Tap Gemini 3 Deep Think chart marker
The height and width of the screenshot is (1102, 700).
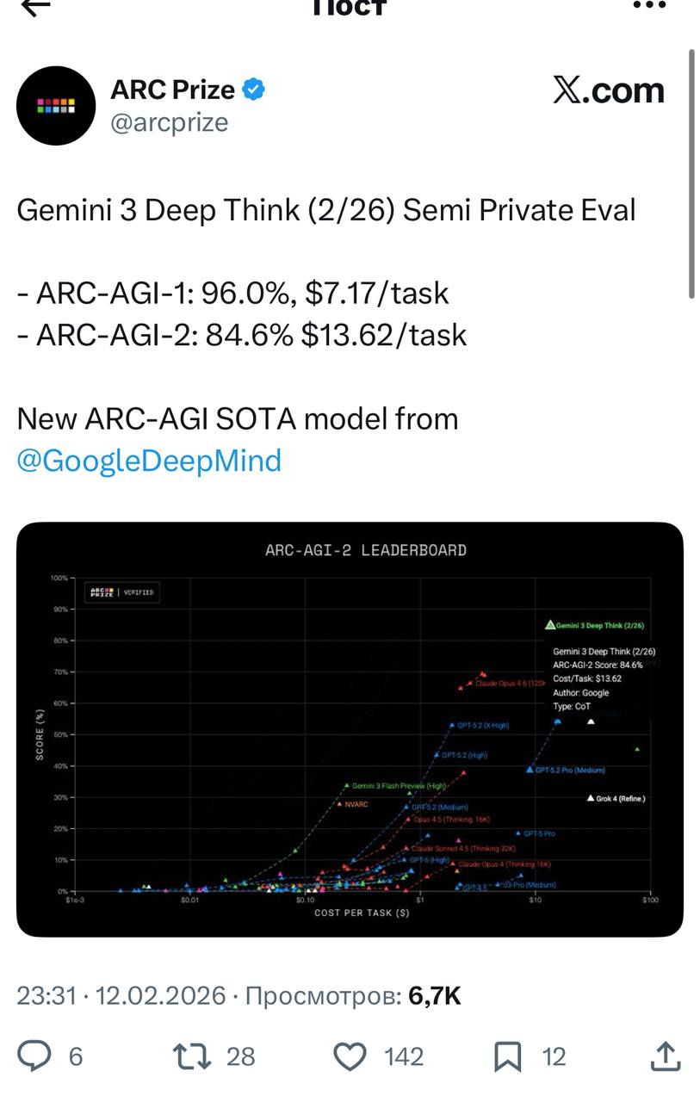pyautogui.click(x=549, y=625)
